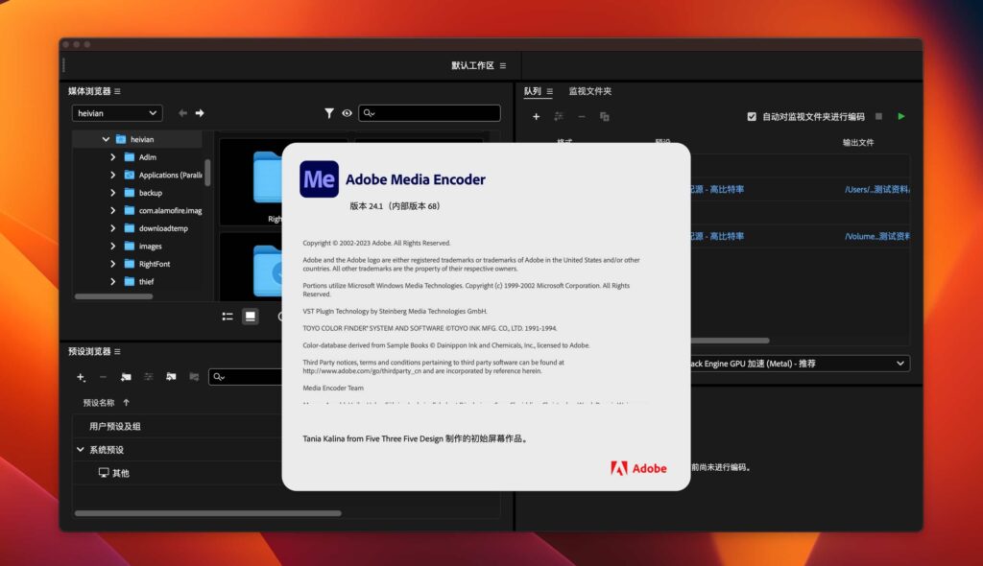Toggle media preview with the eye icon
This screenshot has width=983, height=566.
tap(347, 113)
